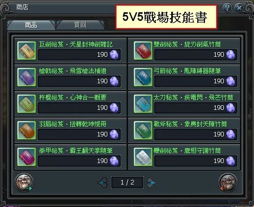The width and height of the screenshot is (254, 207).
Task: Select the magenta 拳甲秘笈 book icon
Action: tap(27, 157)
